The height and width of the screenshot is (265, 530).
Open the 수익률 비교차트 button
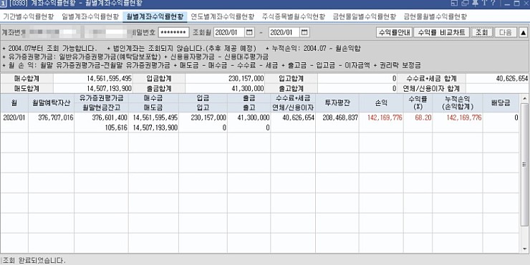point(441,32)
